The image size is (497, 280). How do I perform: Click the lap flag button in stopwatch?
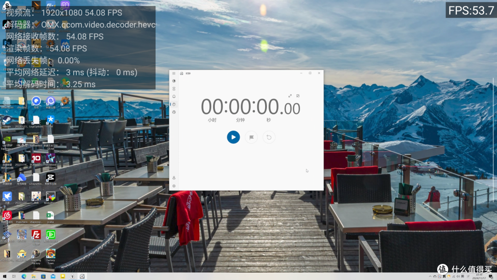pyautogui.click(x=251, y=137)
